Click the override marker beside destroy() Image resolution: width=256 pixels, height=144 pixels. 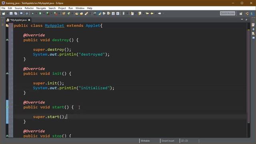click(x=7, y=40)
